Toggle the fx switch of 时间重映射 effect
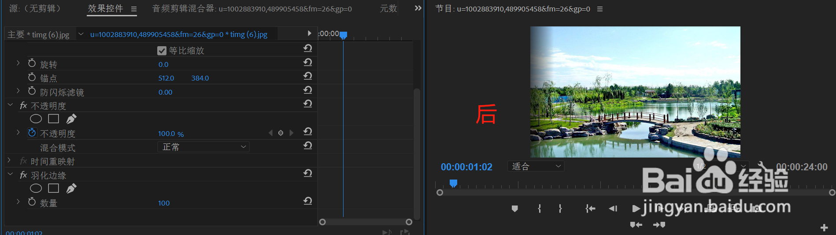 (23, 161)
